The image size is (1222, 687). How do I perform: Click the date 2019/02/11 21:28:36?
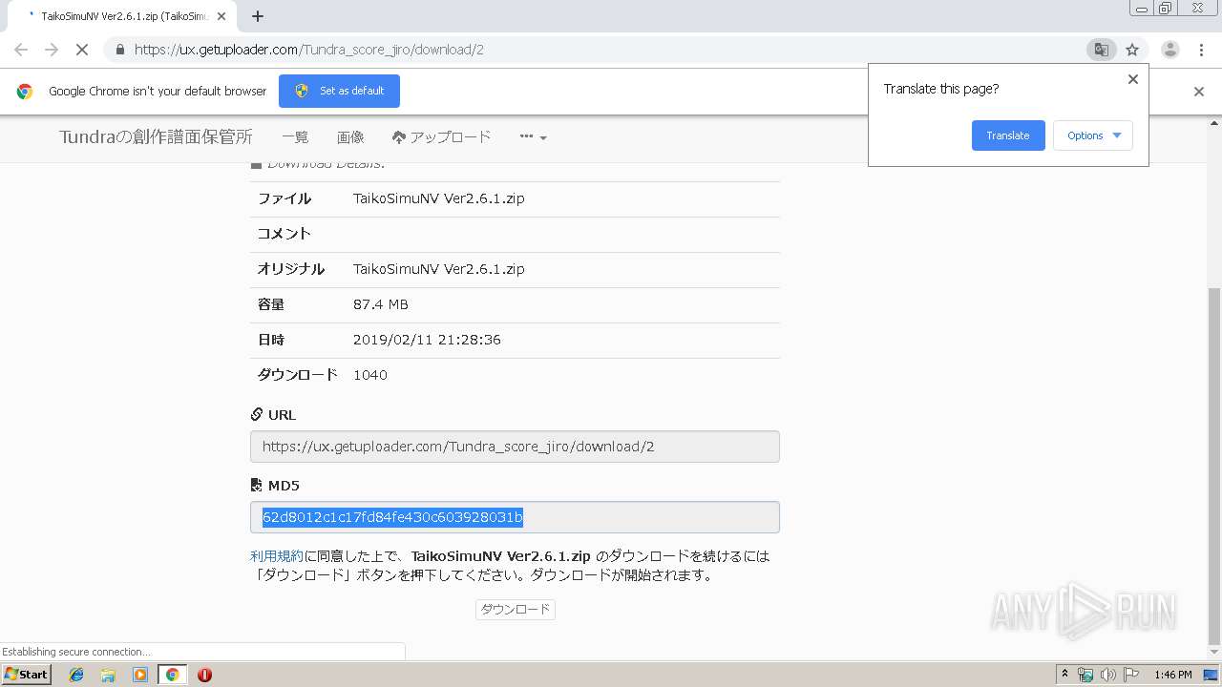(x=427, y=340)
